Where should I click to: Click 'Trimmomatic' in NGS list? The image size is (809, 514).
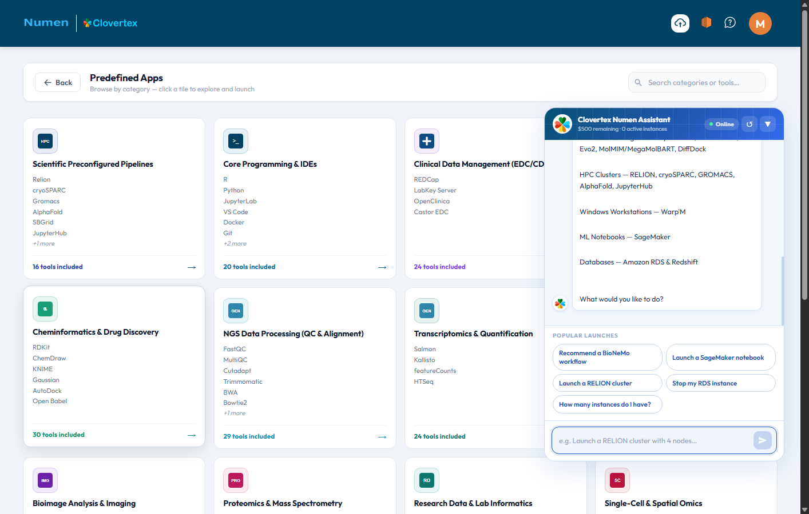click(243, 382)
